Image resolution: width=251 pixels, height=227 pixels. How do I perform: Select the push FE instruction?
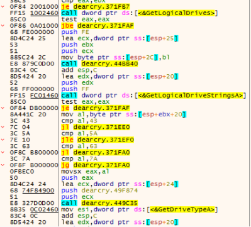point(75,32)
